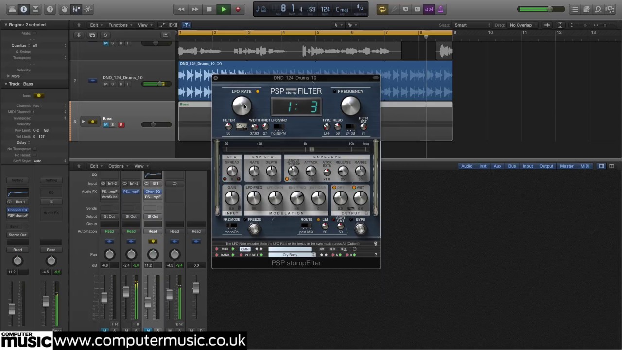Collapse the Track: Bass inspector section
622x350 pixels.
pyautogui.click(x=6, y=84)
